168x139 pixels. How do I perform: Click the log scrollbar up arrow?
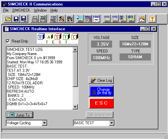tap(75, 50)
